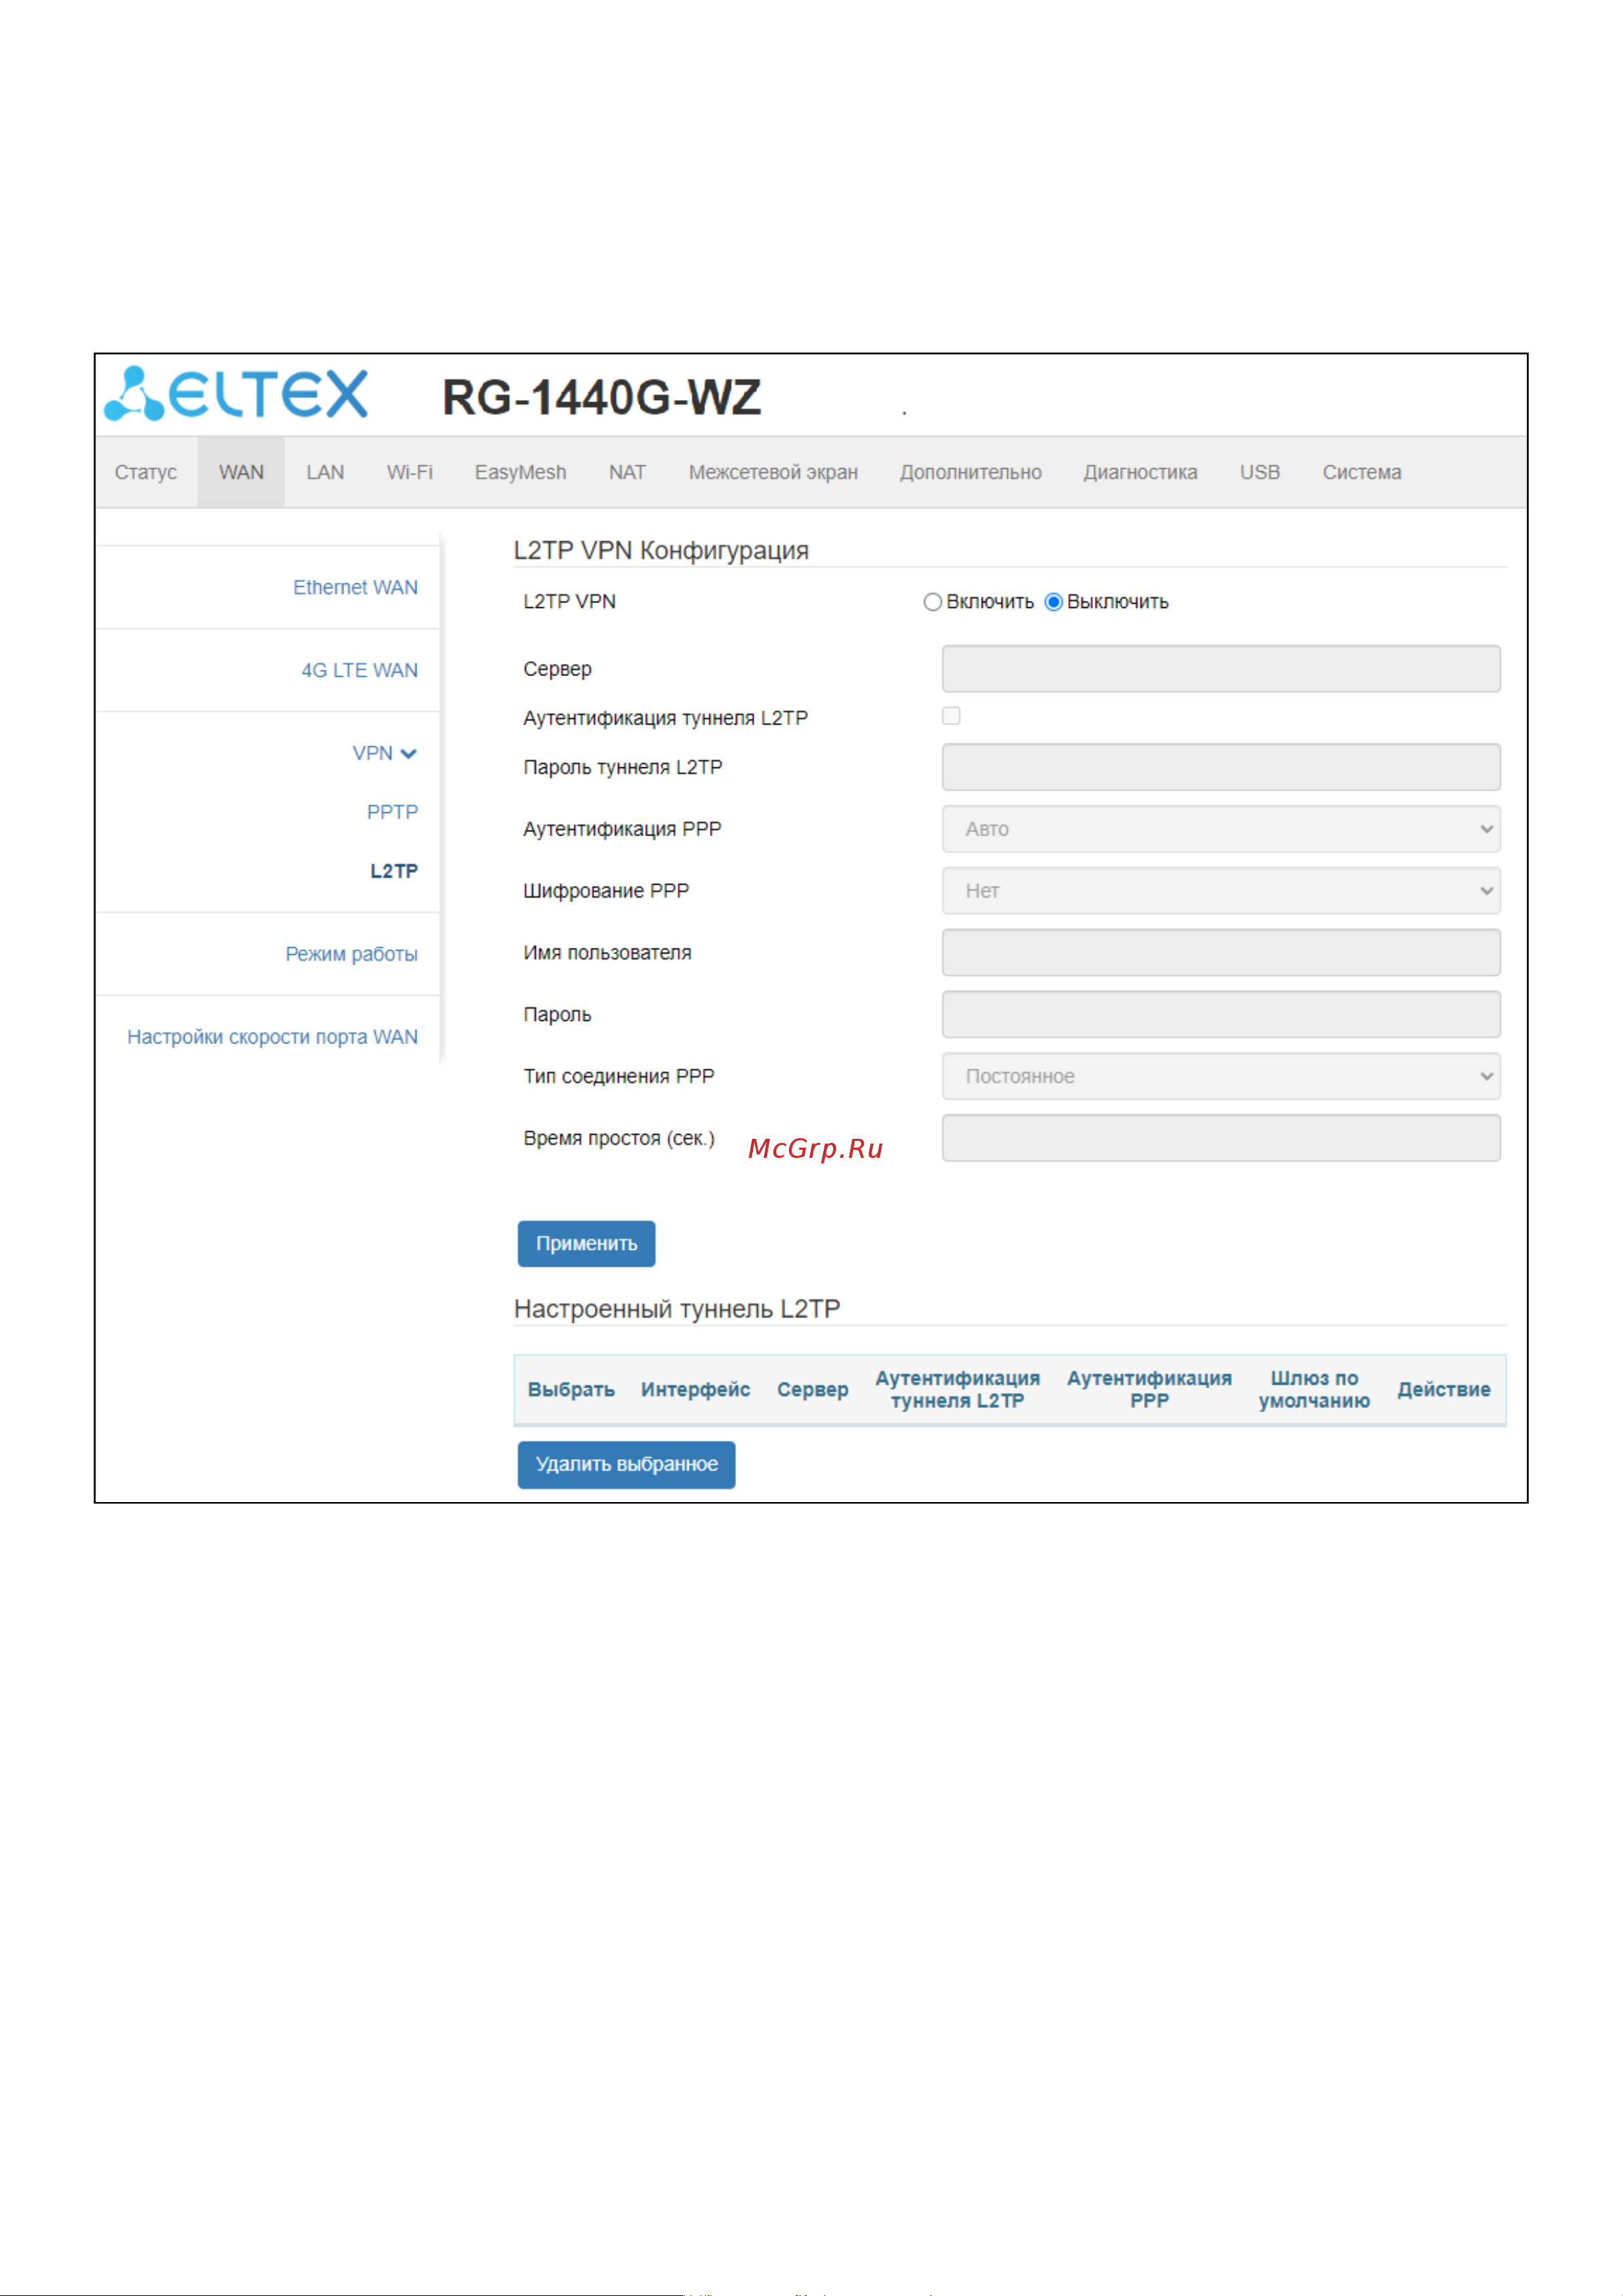The height and width of the screenshot is (2296, 1623).
Task: Open Режим работы sidebar link
Action: [x=351, y=954]
